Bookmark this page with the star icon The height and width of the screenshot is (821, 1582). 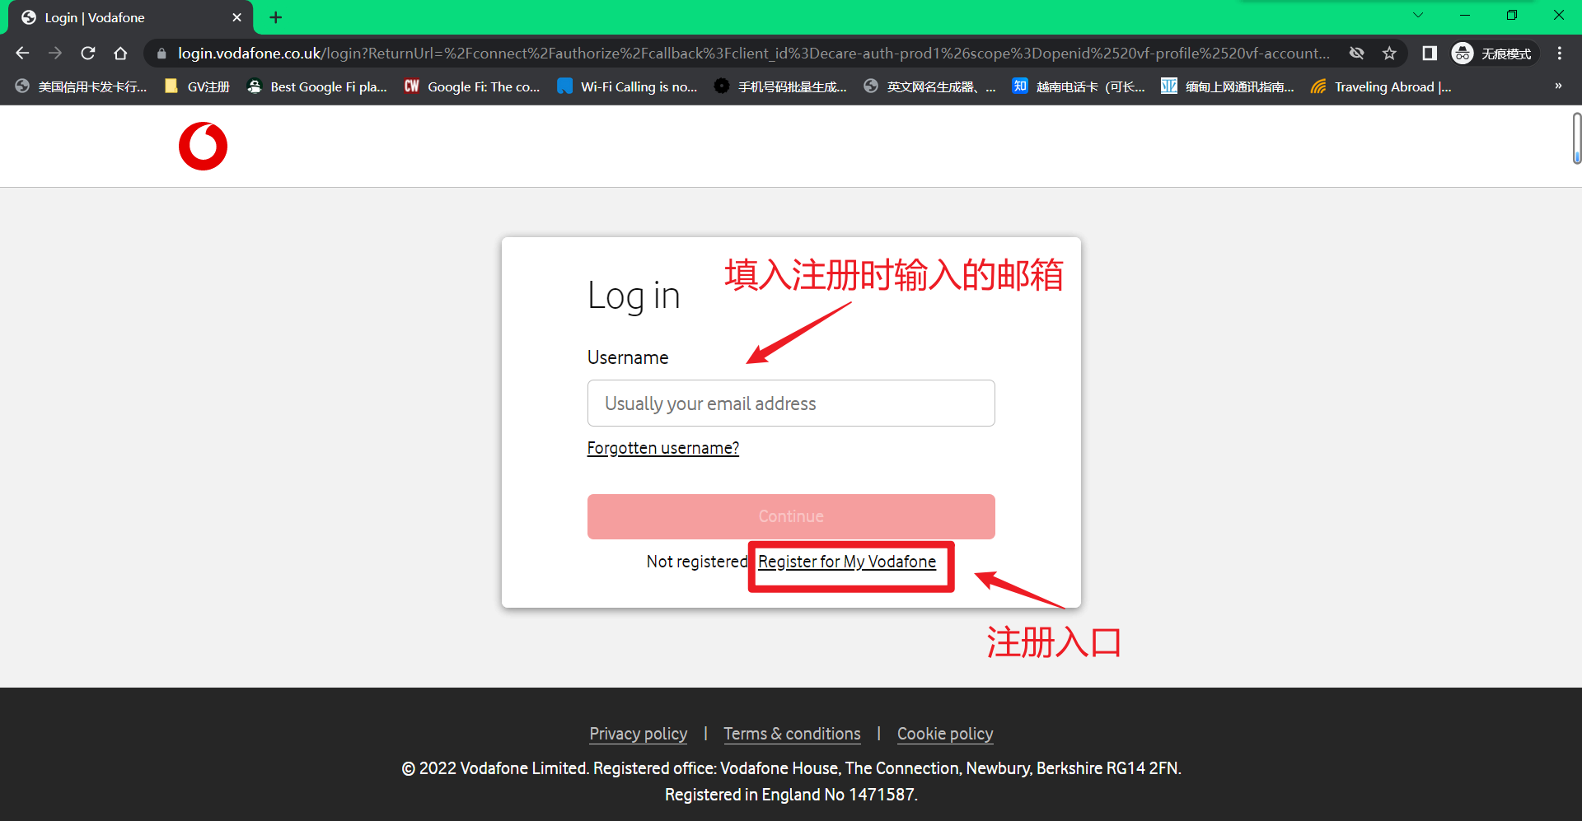point(1389,54)
